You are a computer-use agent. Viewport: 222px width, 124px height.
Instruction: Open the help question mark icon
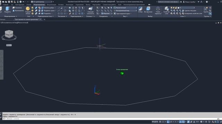(x=207, y=2)
